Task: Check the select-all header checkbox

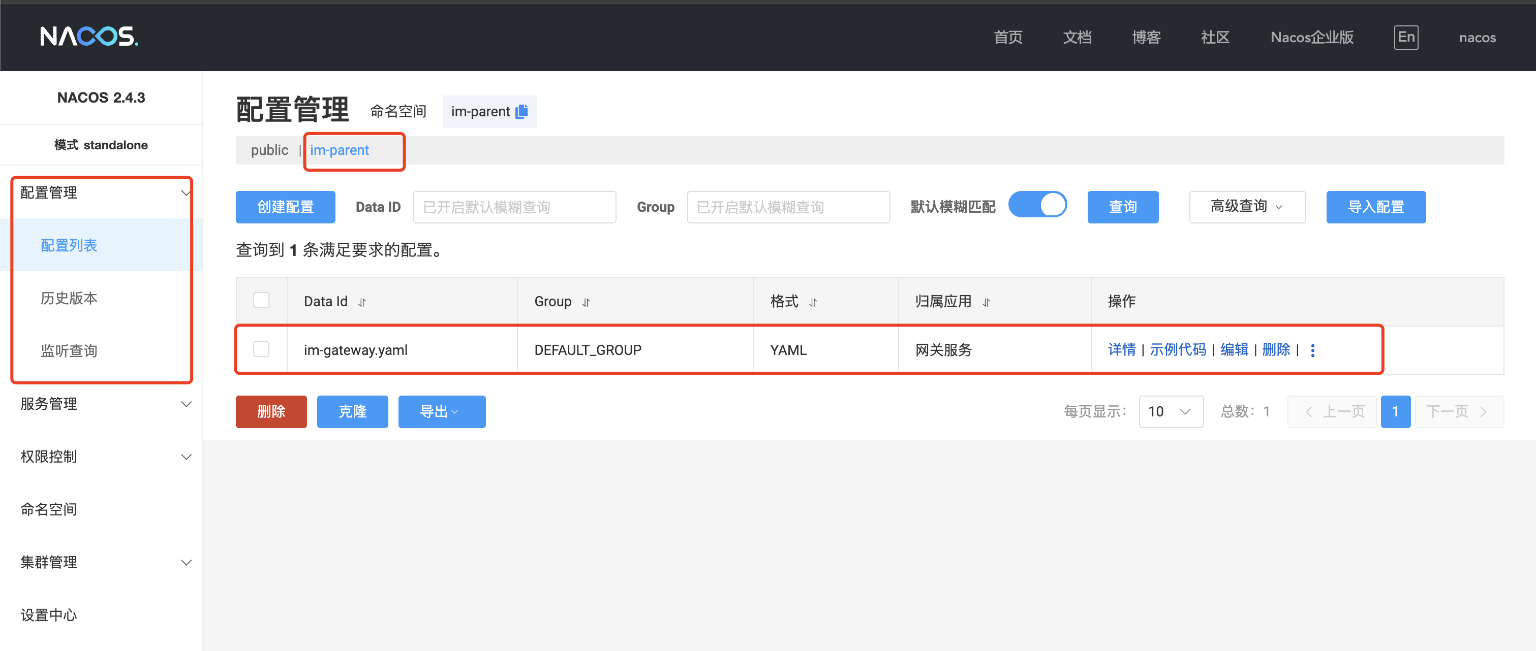Action: 261,300
